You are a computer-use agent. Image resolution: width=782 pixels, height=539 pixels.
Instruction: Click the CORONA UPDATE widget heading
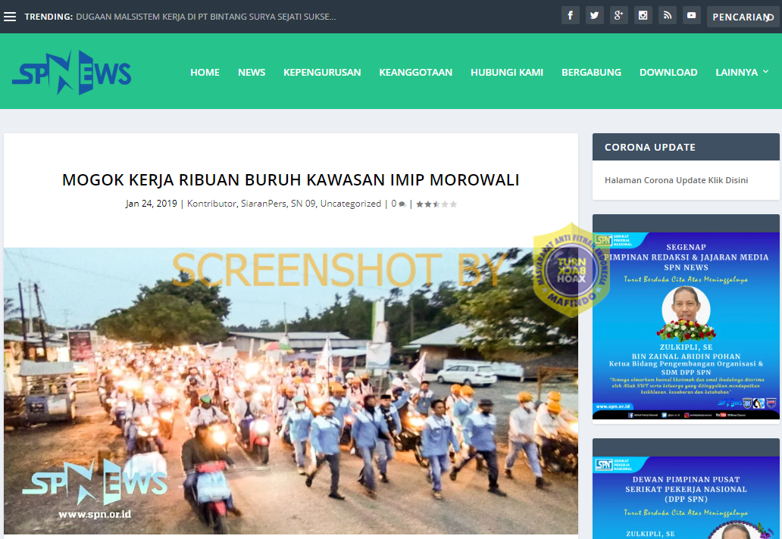click(650, 147)
